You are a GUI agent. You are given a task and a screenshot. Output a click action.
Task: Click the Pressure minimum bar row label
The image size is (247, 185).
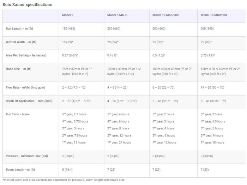tap(27, 156)
